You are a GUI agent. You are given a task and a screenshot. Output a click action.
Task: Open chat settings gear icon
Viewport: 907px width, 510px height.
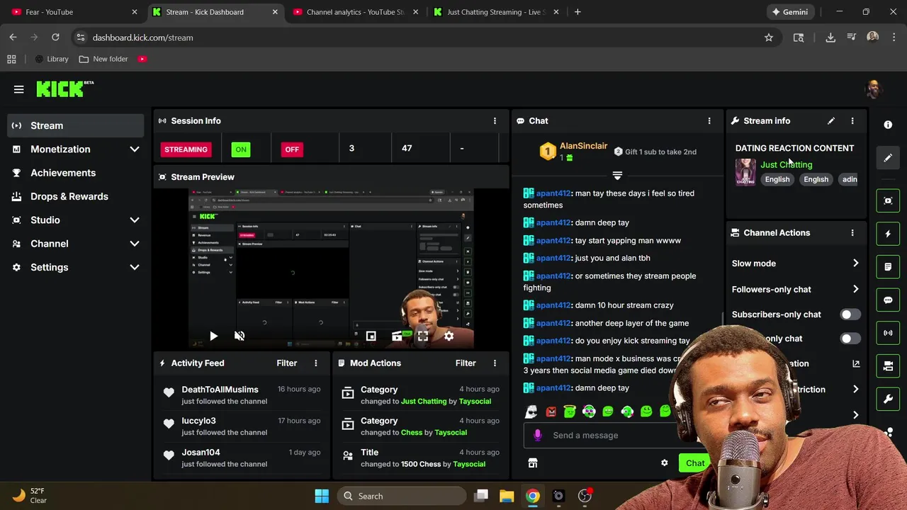(664, 463)
